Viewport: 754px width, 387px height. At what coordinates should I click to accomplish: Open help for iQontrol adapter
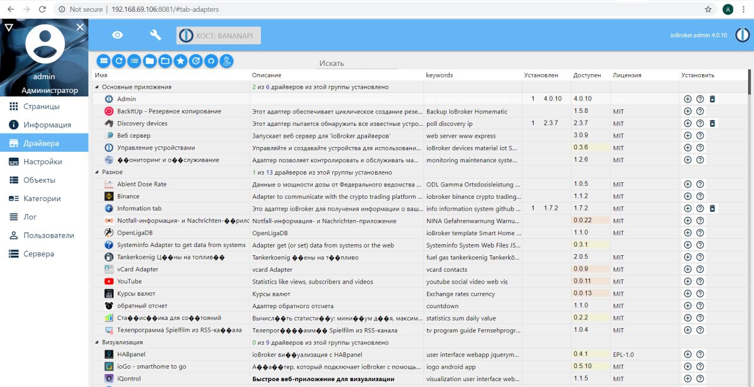[x=700, y=379]
